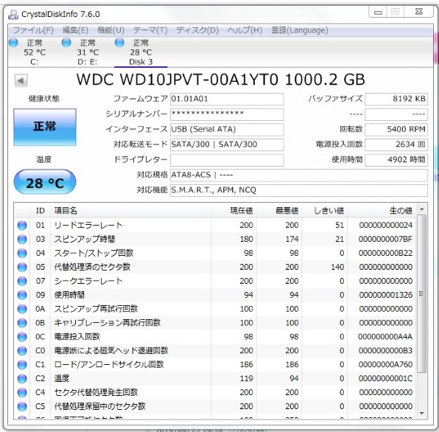Click status orb of attribute 0B row
The height and width of the screenshot is (432, 439).
[x=22, y=323]
